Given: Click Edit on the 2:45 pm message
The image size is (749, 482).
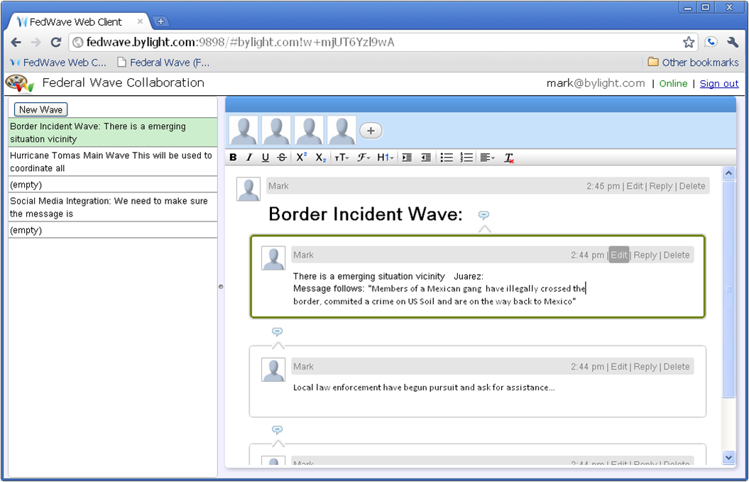Looking at the screenshot, I should (x=635, y=186).
